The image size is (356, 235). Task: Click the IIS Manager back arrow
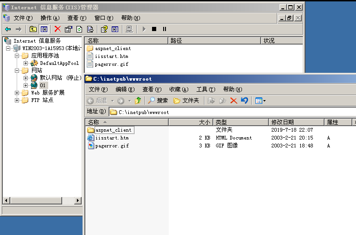click(x=8, y=29)
